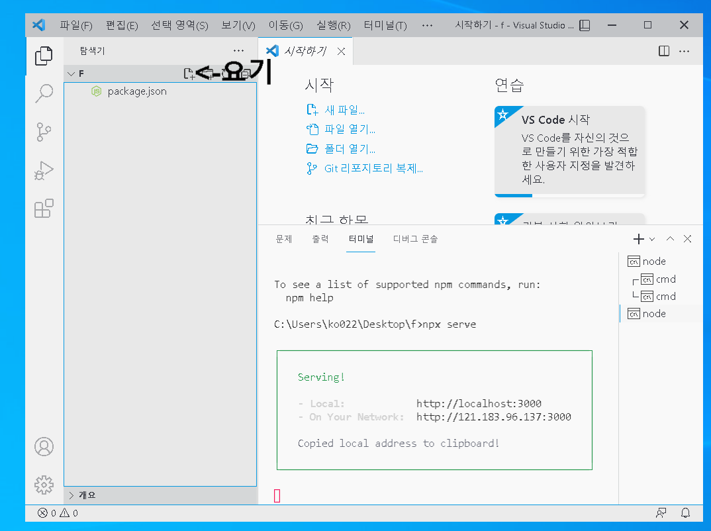This screenshot has height=531, width=711.
Task: Select the 시작하기 editor tab
Action: click(x=305, y=51)
